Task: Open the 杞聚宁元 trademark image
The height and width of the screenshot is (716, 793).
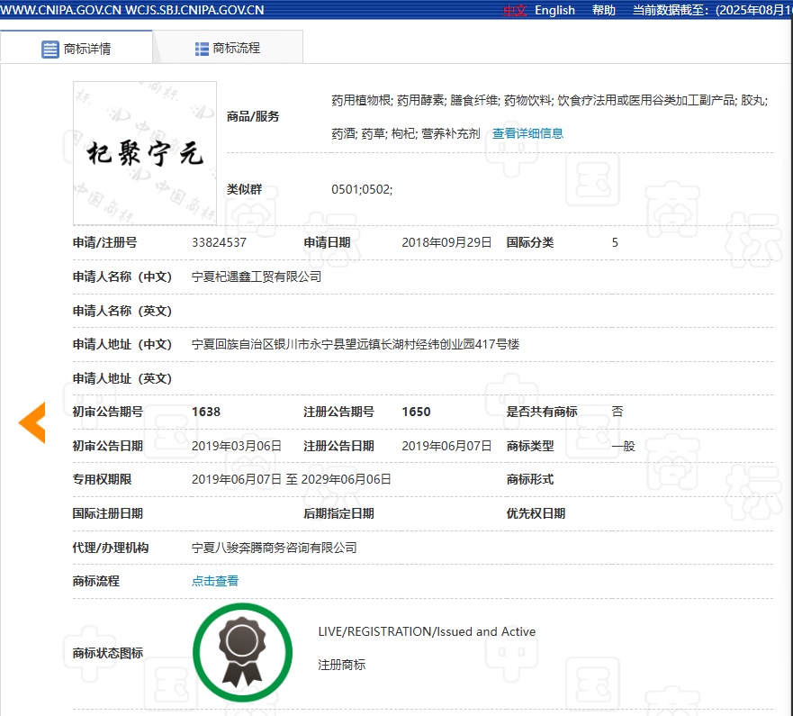Action: (x=145, y=153)
